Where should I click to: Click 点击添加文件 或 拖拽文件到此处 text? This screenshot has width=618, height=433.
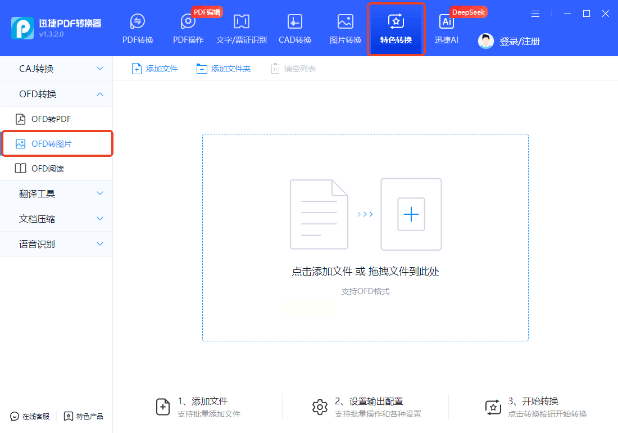tap(365, 271)
